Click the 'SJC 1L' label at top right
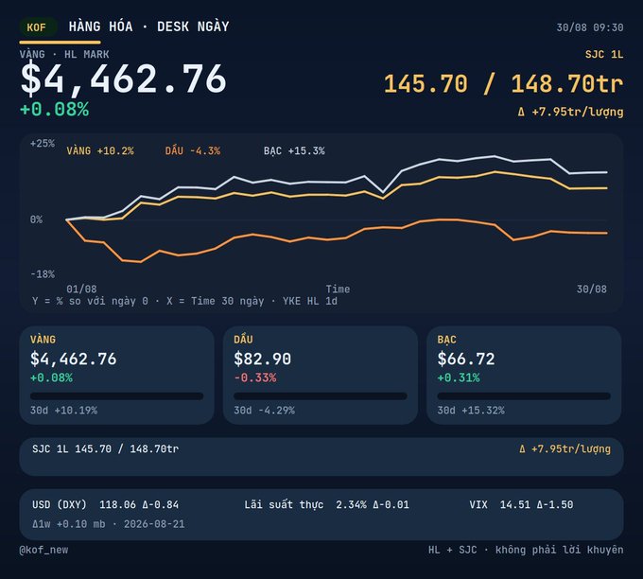 click(604, 54)
